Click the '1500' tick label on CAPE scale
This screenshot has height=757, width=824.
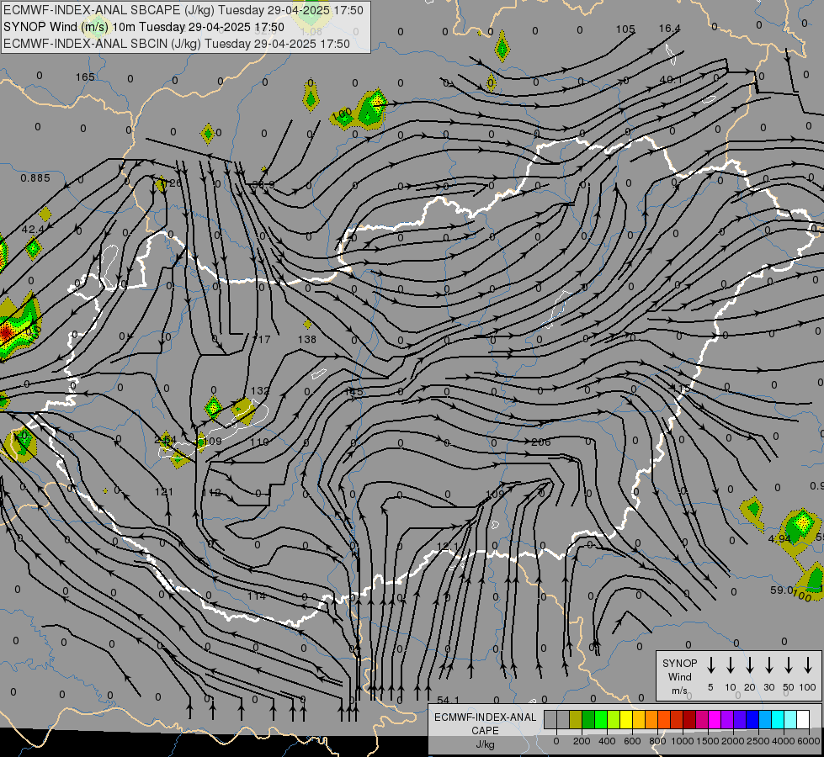(x=707, y=741)
